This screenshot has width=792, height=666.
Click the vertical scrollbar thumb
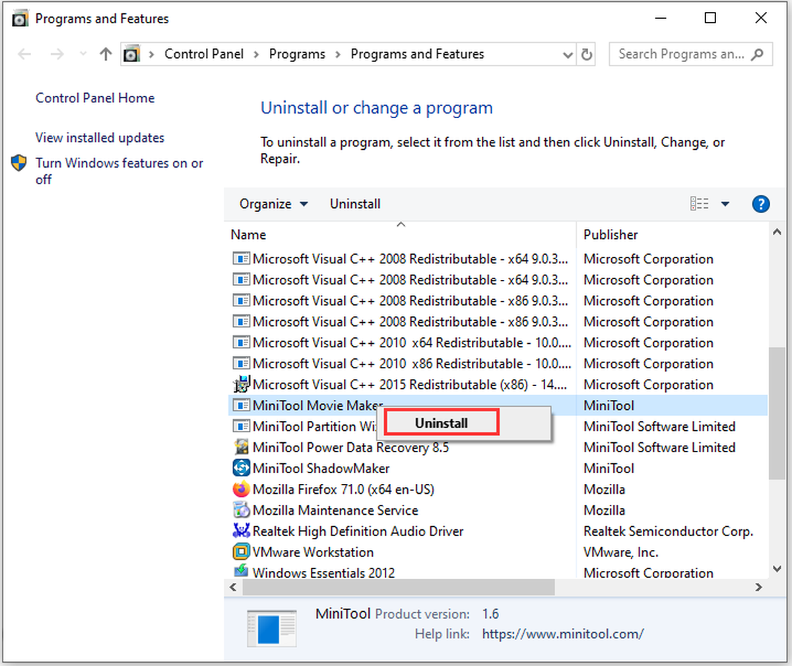tap(777, 413)
